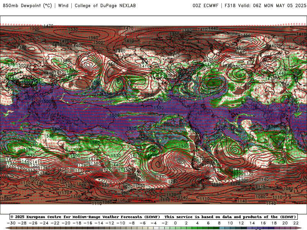The height and width of the screenshot is (230, 307).
Task: Click the -18 value on dewpoint scale
Action: pos(77,223)
